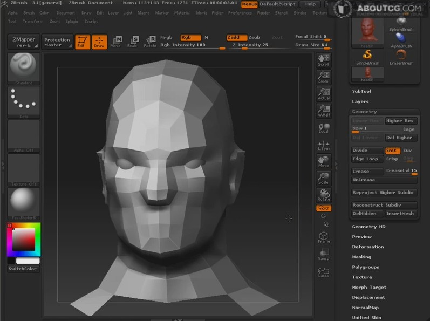Click the Scroll canvas icon
430x321 pixels.
pos(324,60)
